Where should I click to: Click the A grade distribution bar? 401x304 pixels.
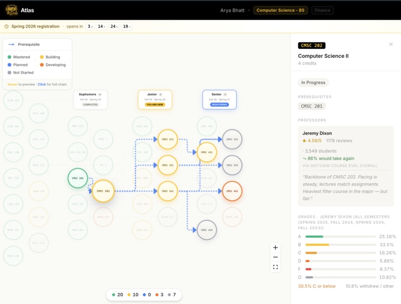click(341, 237)
